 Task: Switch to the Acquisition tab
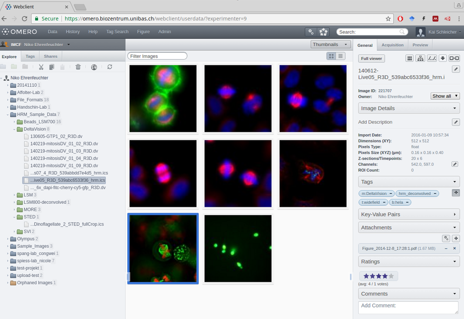[392, 45]
